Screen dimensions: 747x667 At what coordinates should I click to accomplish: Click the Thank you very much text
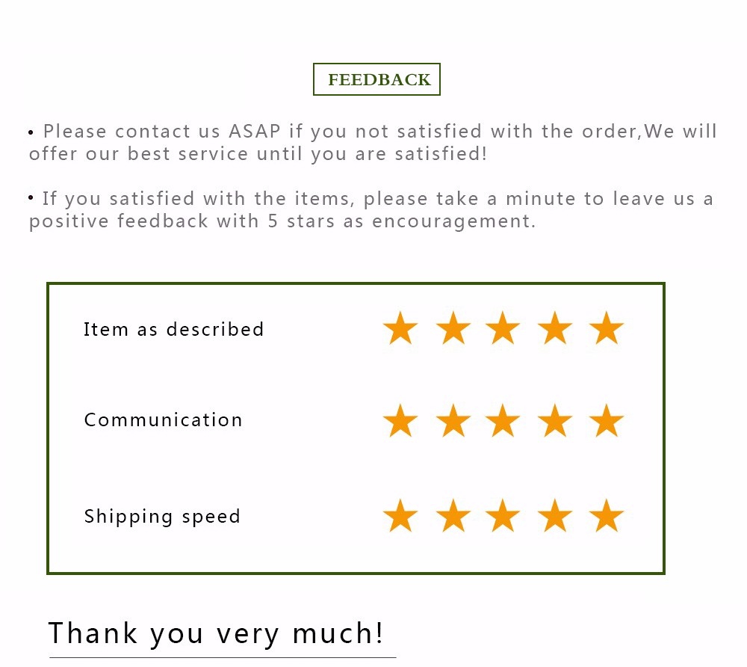(216, 633)
